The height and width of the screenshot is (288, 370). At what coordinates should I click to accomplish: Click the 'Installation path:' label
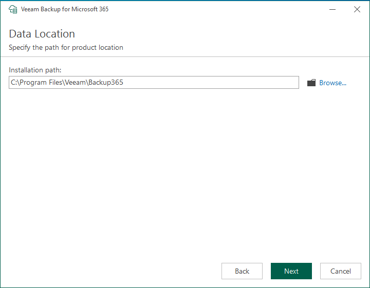click(x=35, y=70)
